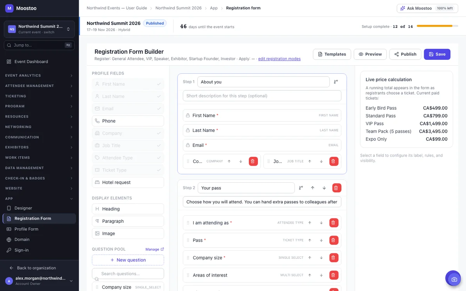This screenshot has width=466, height=291.
Task: Add a New question to the pool
Action: 128,260
